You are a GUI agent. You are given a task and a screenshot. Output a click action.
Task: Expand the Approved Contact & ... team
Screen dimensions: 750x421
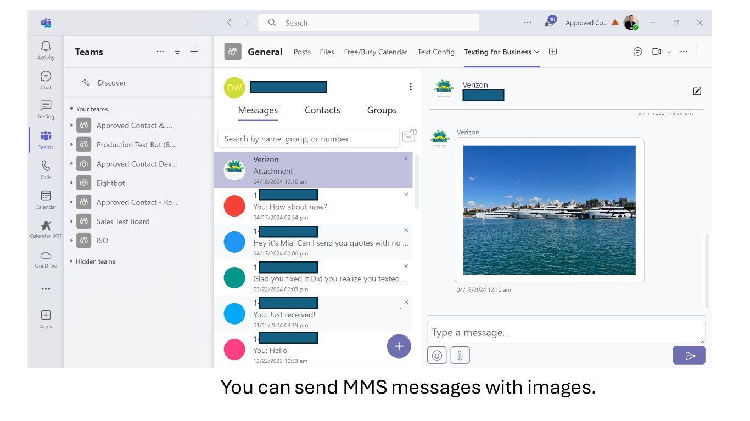[72, 126]
